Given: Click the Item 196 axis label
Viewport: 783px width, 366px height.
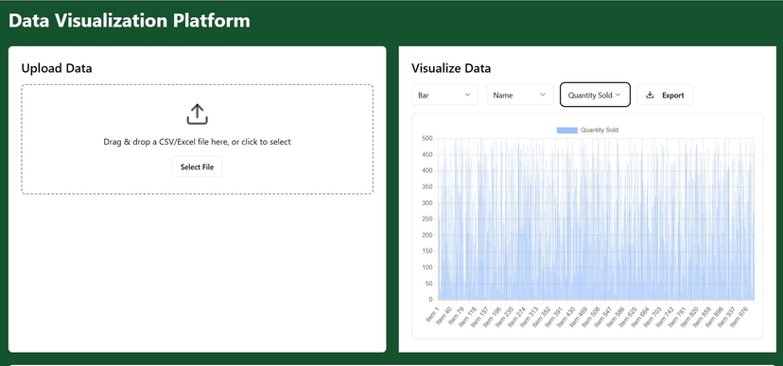Looking at the screenshot, I should tap(492, 316).
